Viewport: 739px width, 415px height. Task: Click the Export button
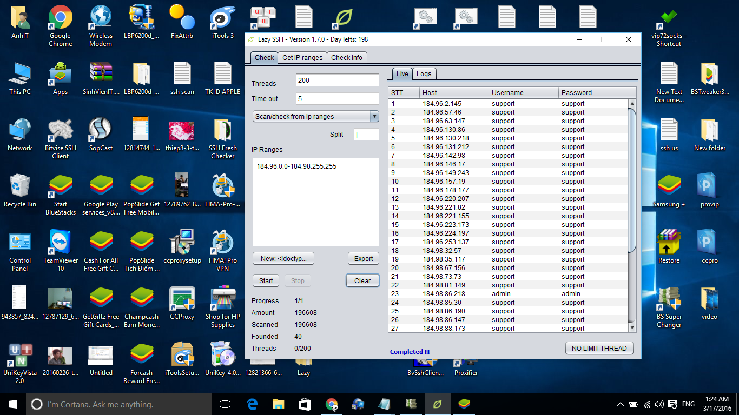pos(364,258)
